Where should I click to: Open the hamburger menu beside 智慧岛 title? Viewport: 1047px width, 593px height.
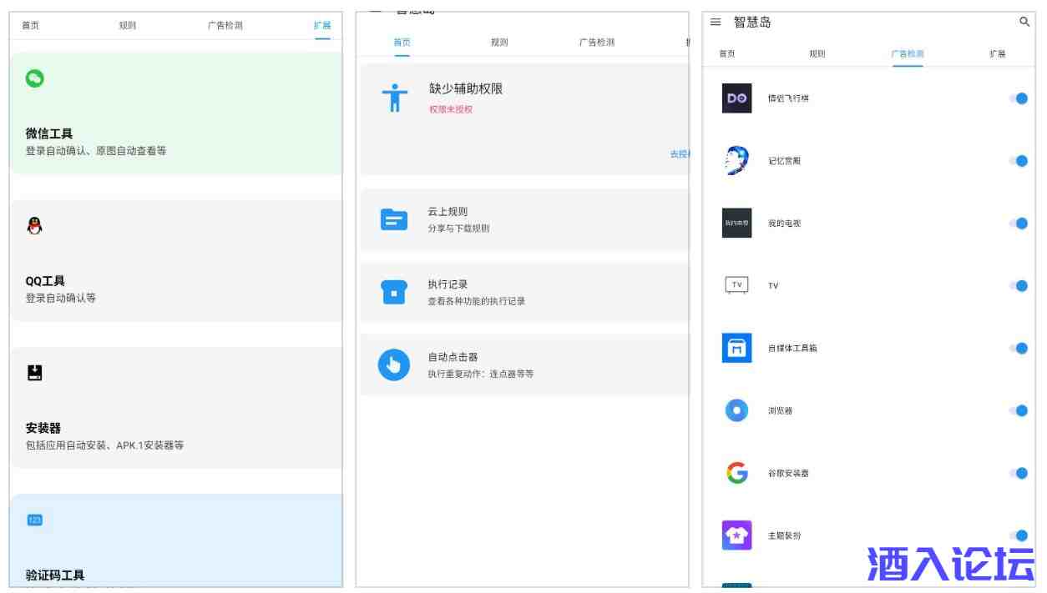click(716, 23)
